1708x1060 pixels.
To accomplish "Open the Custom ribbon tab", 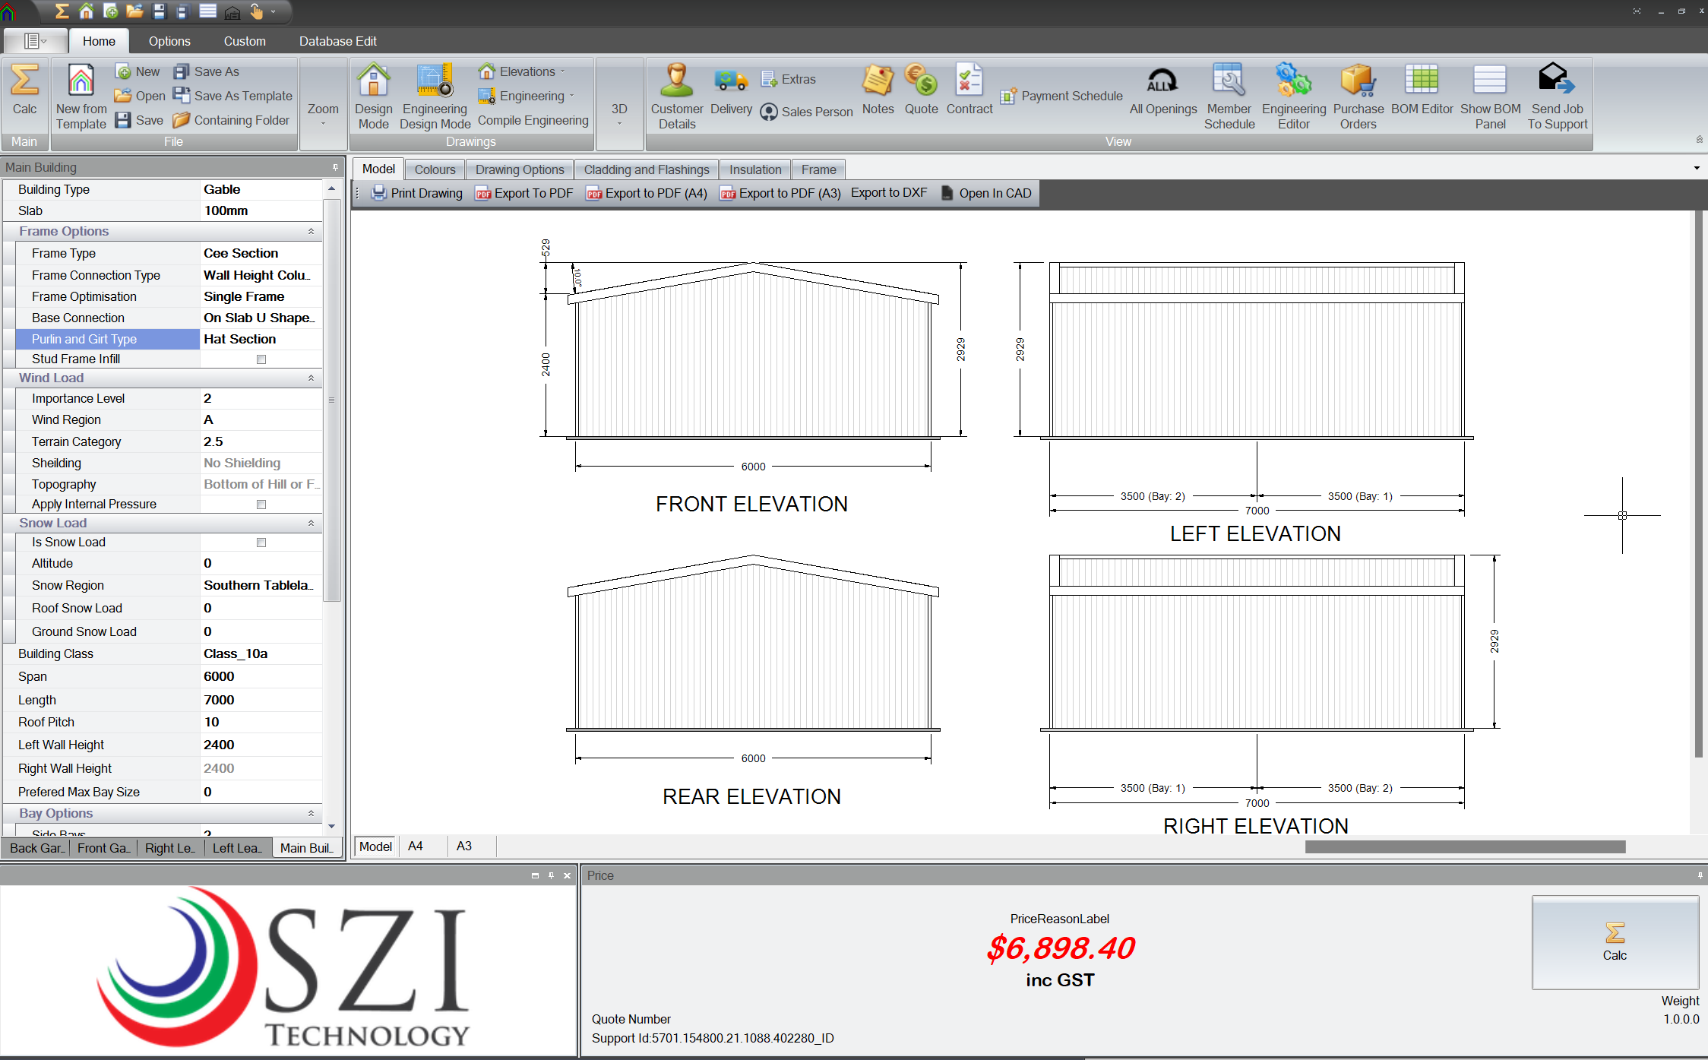I will coord(245,41).
